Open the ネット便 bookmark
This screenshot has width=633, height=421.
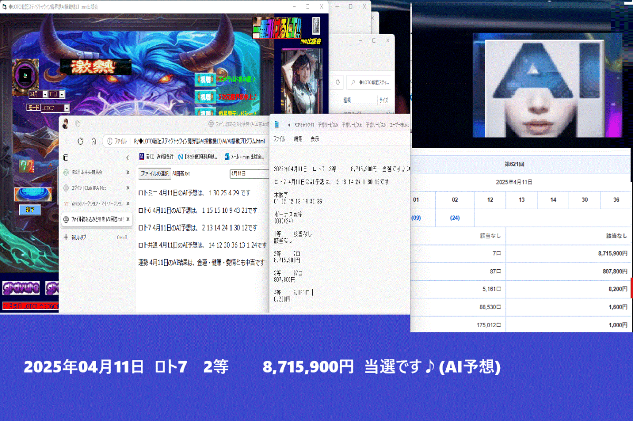[x=198, y=157]
